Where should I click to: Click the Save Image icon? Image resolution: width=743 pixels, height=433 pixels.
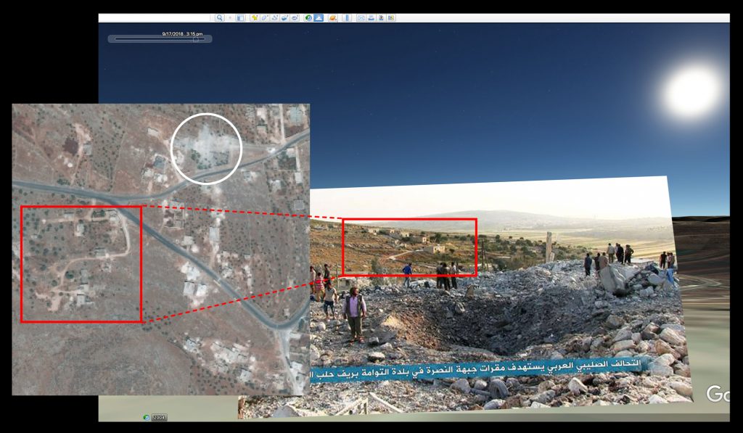coord(381,17)
